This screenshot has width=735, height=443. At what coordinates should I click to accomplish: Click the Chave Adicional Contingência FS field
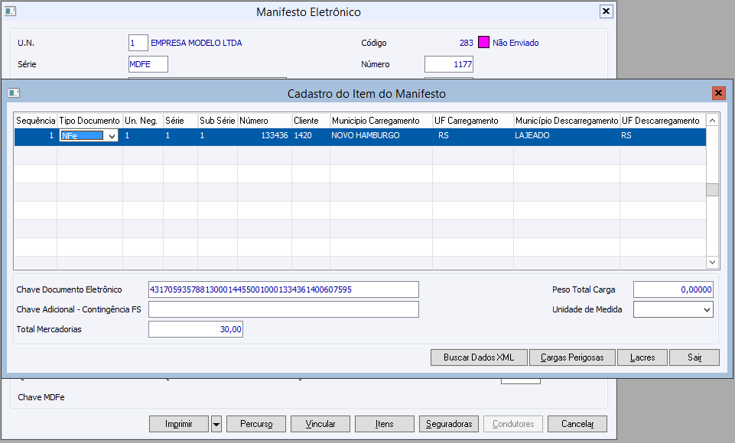coord(284,309)
